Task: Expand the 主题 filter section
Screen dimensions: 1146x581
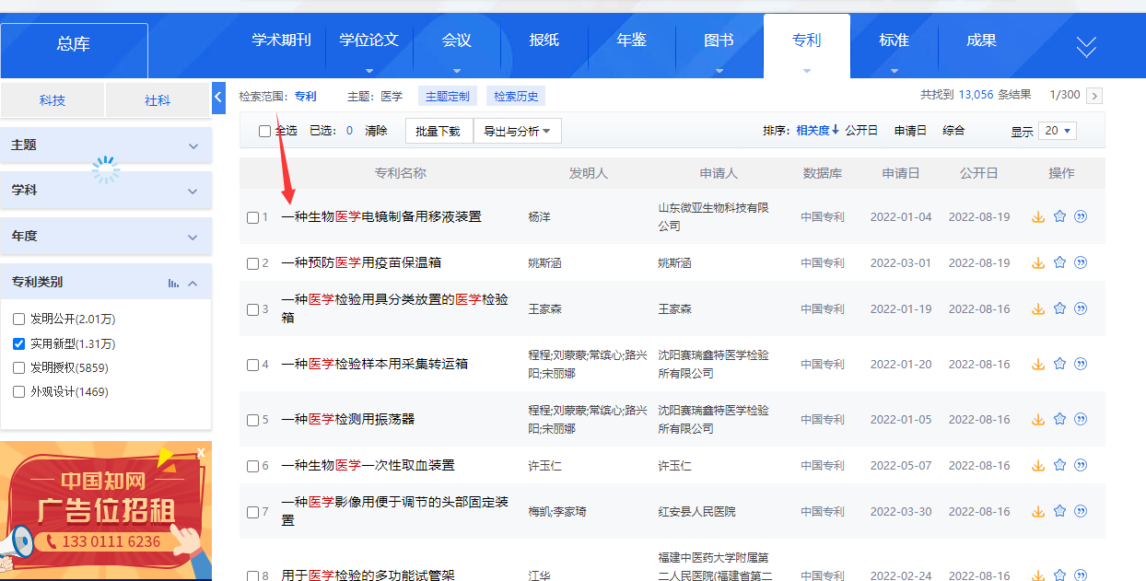Action: click(193, 145)
